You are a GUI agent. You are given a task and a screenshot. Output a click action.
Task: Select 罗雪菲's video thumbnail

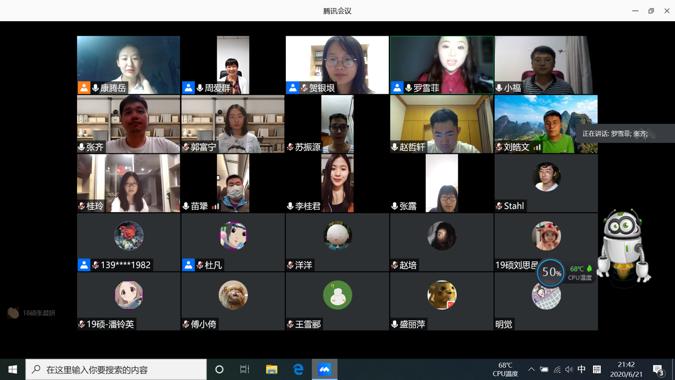coord(441,61)
